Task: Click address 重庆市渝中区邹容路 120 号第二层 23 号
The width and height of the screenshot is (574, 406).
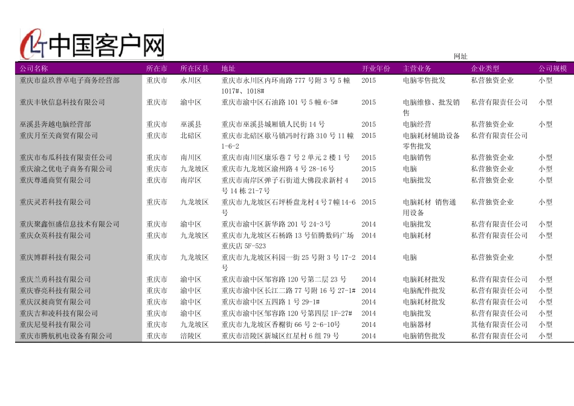Action: click(x=284, y=279)
